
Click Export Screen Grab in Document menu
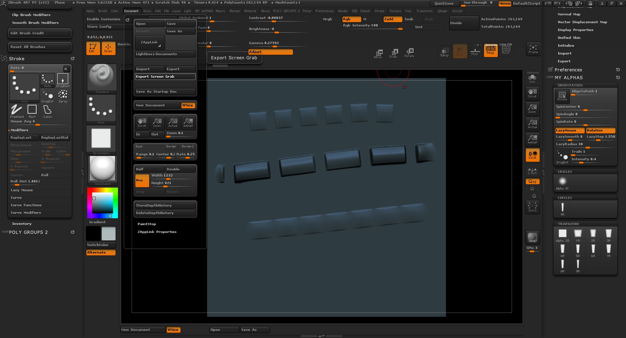click(x=165, y=77)
